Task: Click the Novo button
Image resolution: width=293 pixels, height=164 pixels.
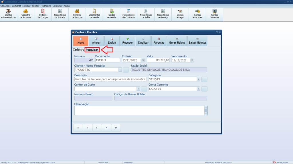Action: point(81,41)
